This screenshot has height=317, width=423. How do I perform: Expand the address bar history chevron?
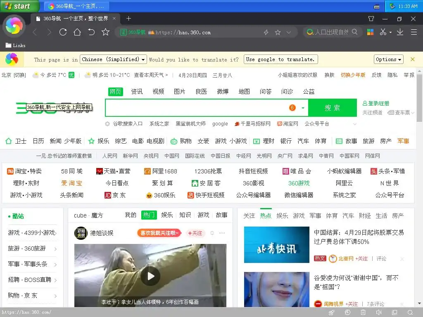point(289,32)
